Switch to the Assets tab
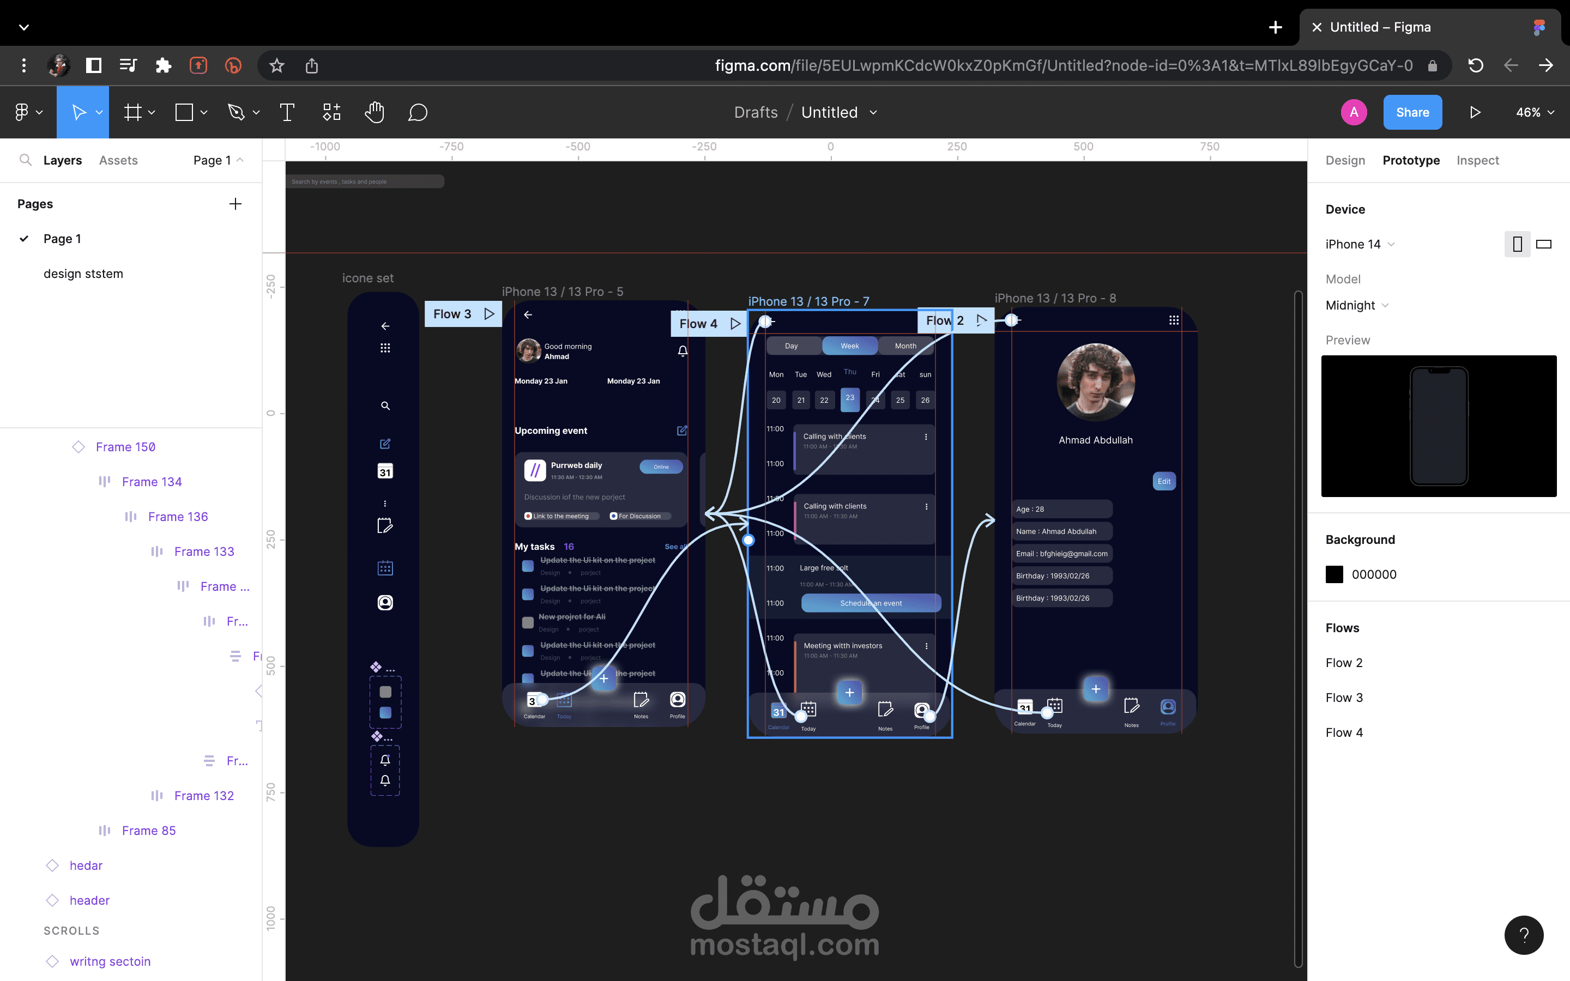 tap(118, 160)
